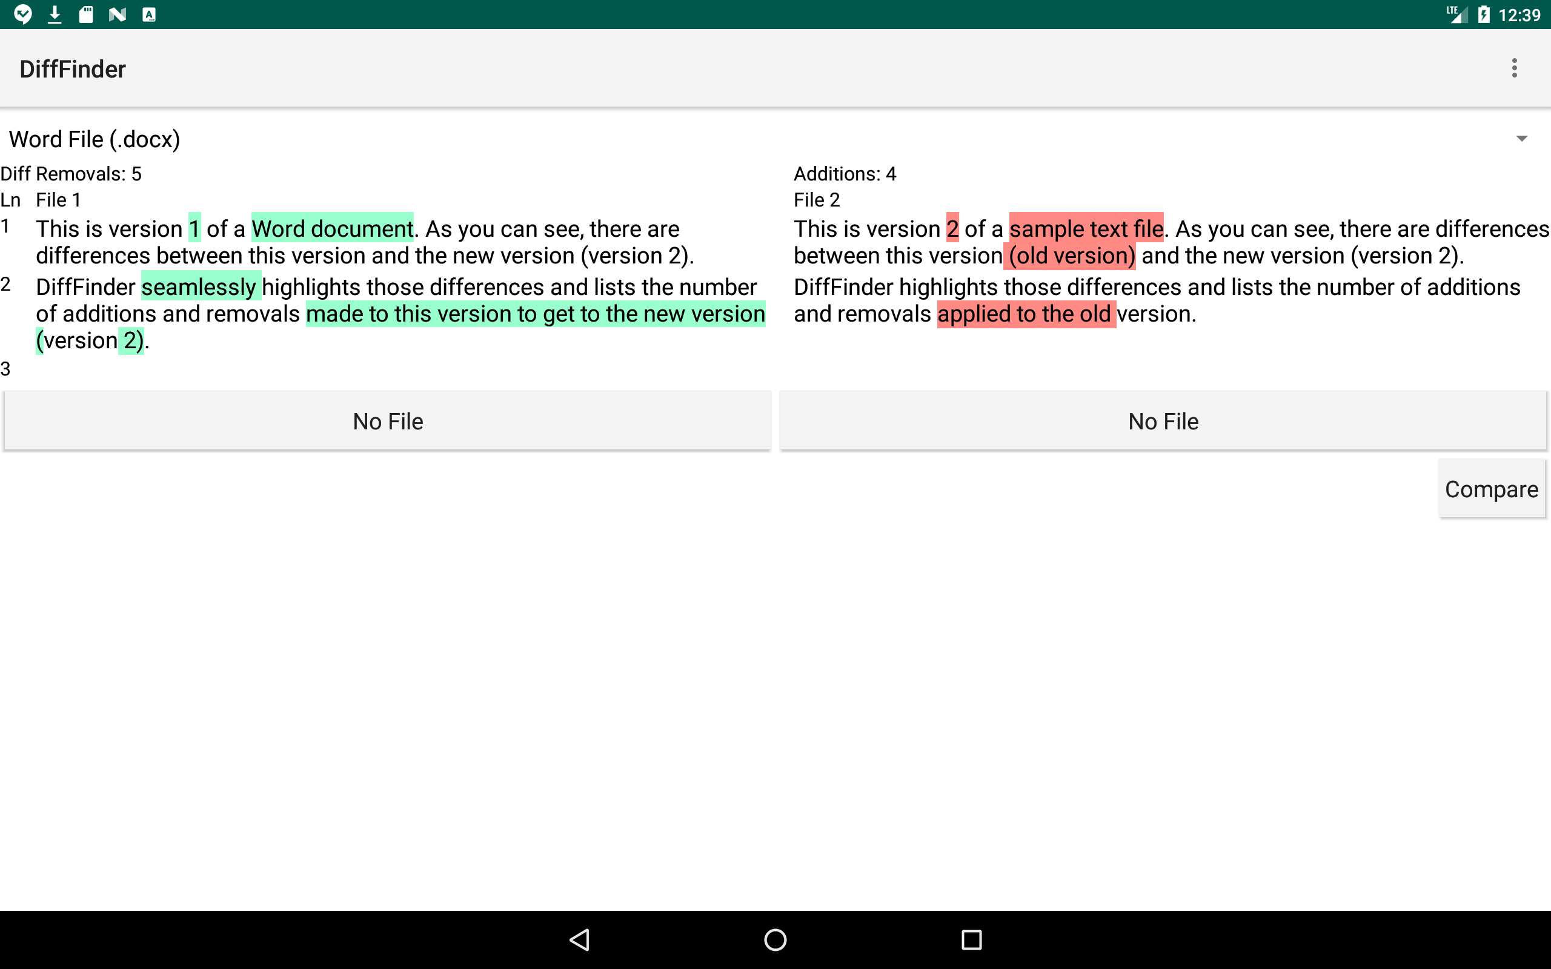The height and width of the screenshot is (969, 1551).
Task: Open the DiffFinder overflow menu
Action: 1514,68
